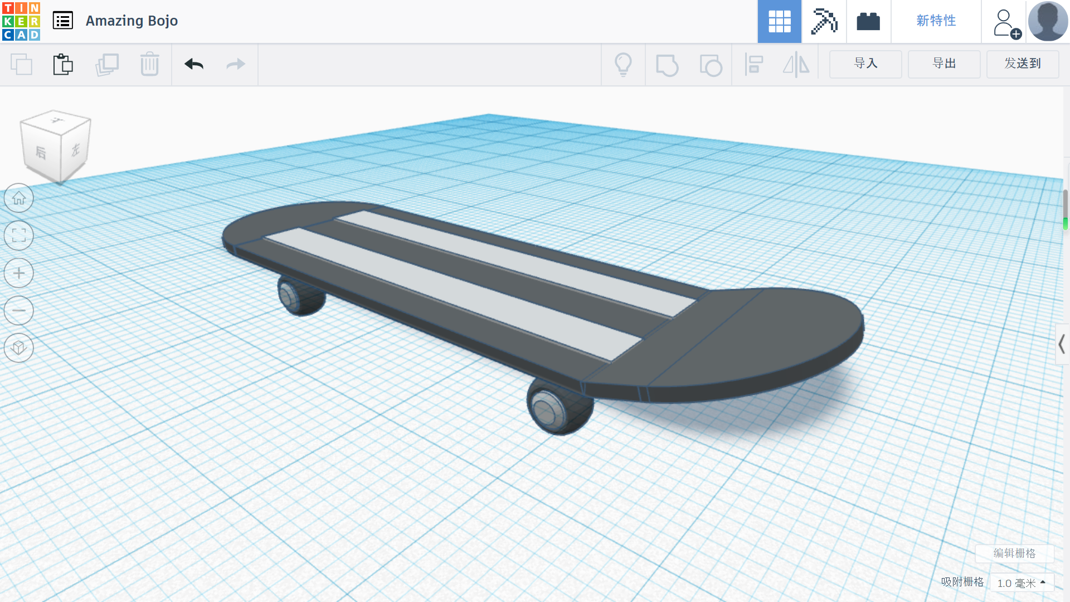Rename the design title Amazing Bojo
Screen dimensions: 1070x602
[132, 21]
